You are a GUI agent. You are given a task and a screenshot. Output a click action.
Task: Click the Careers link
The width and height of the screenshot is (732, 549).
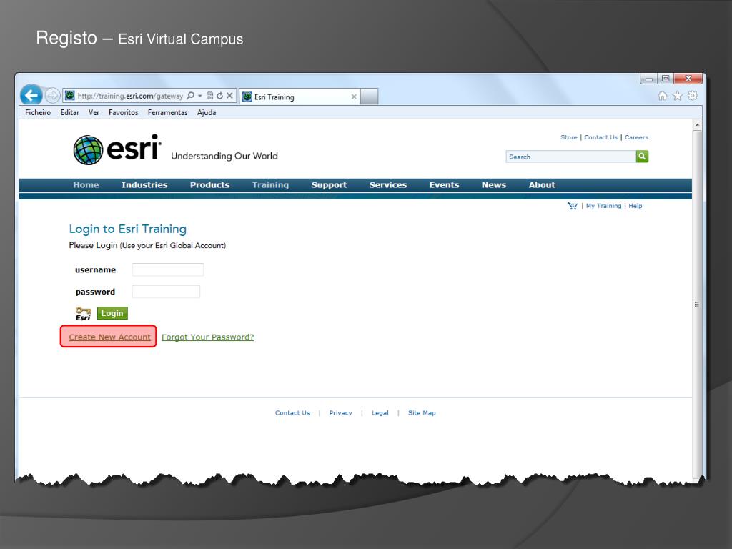[x=636, y=137]
